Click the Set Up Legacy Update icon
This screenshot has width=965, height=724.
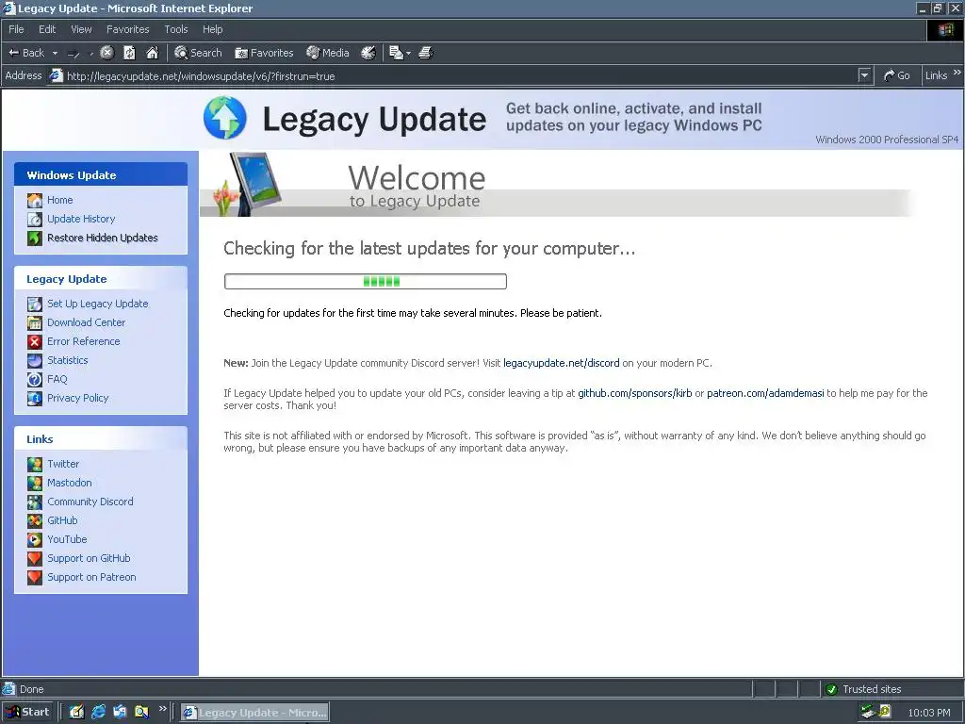click(x=35, y=304)
